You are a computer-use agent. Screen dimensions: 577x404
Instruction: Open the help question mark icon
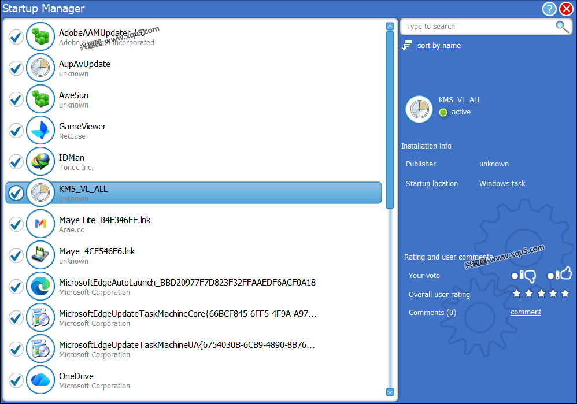tap(549, 9)
